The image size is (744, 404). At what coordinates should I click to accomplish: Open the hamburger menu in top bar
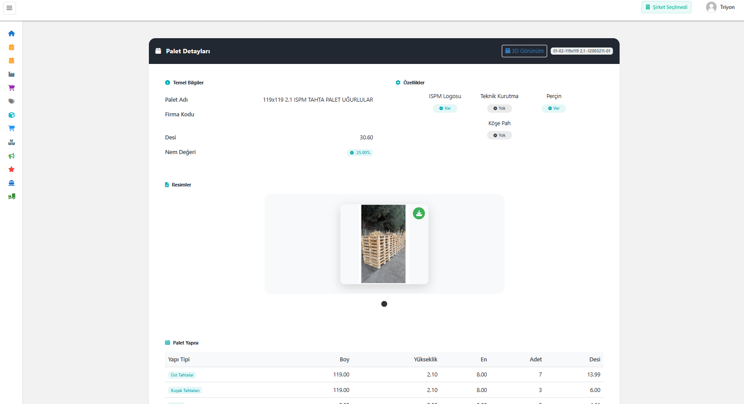(x=9, y=8)
